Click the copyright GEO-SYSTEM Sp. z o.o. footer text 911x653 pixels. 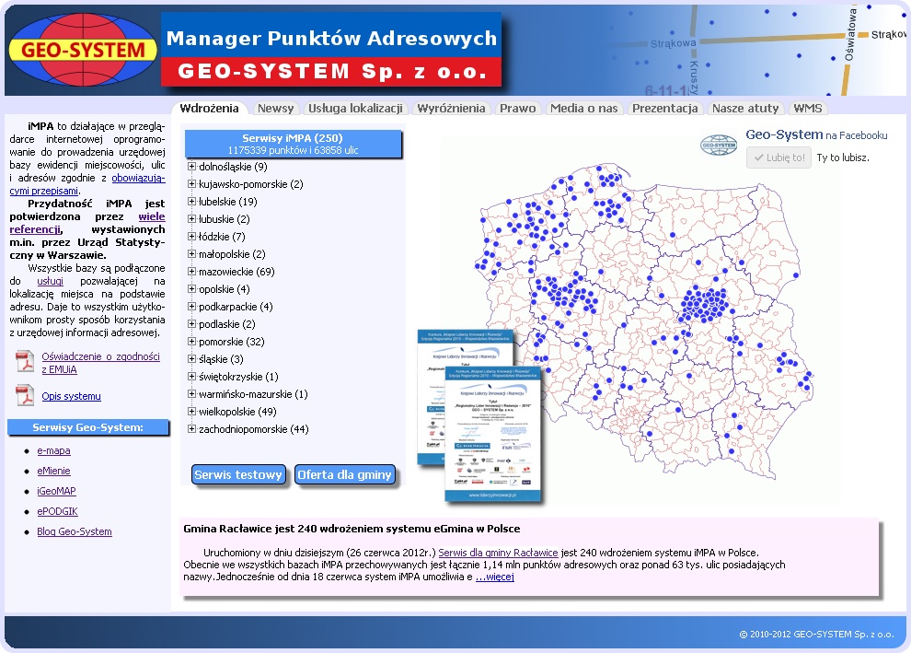[816, 634]
